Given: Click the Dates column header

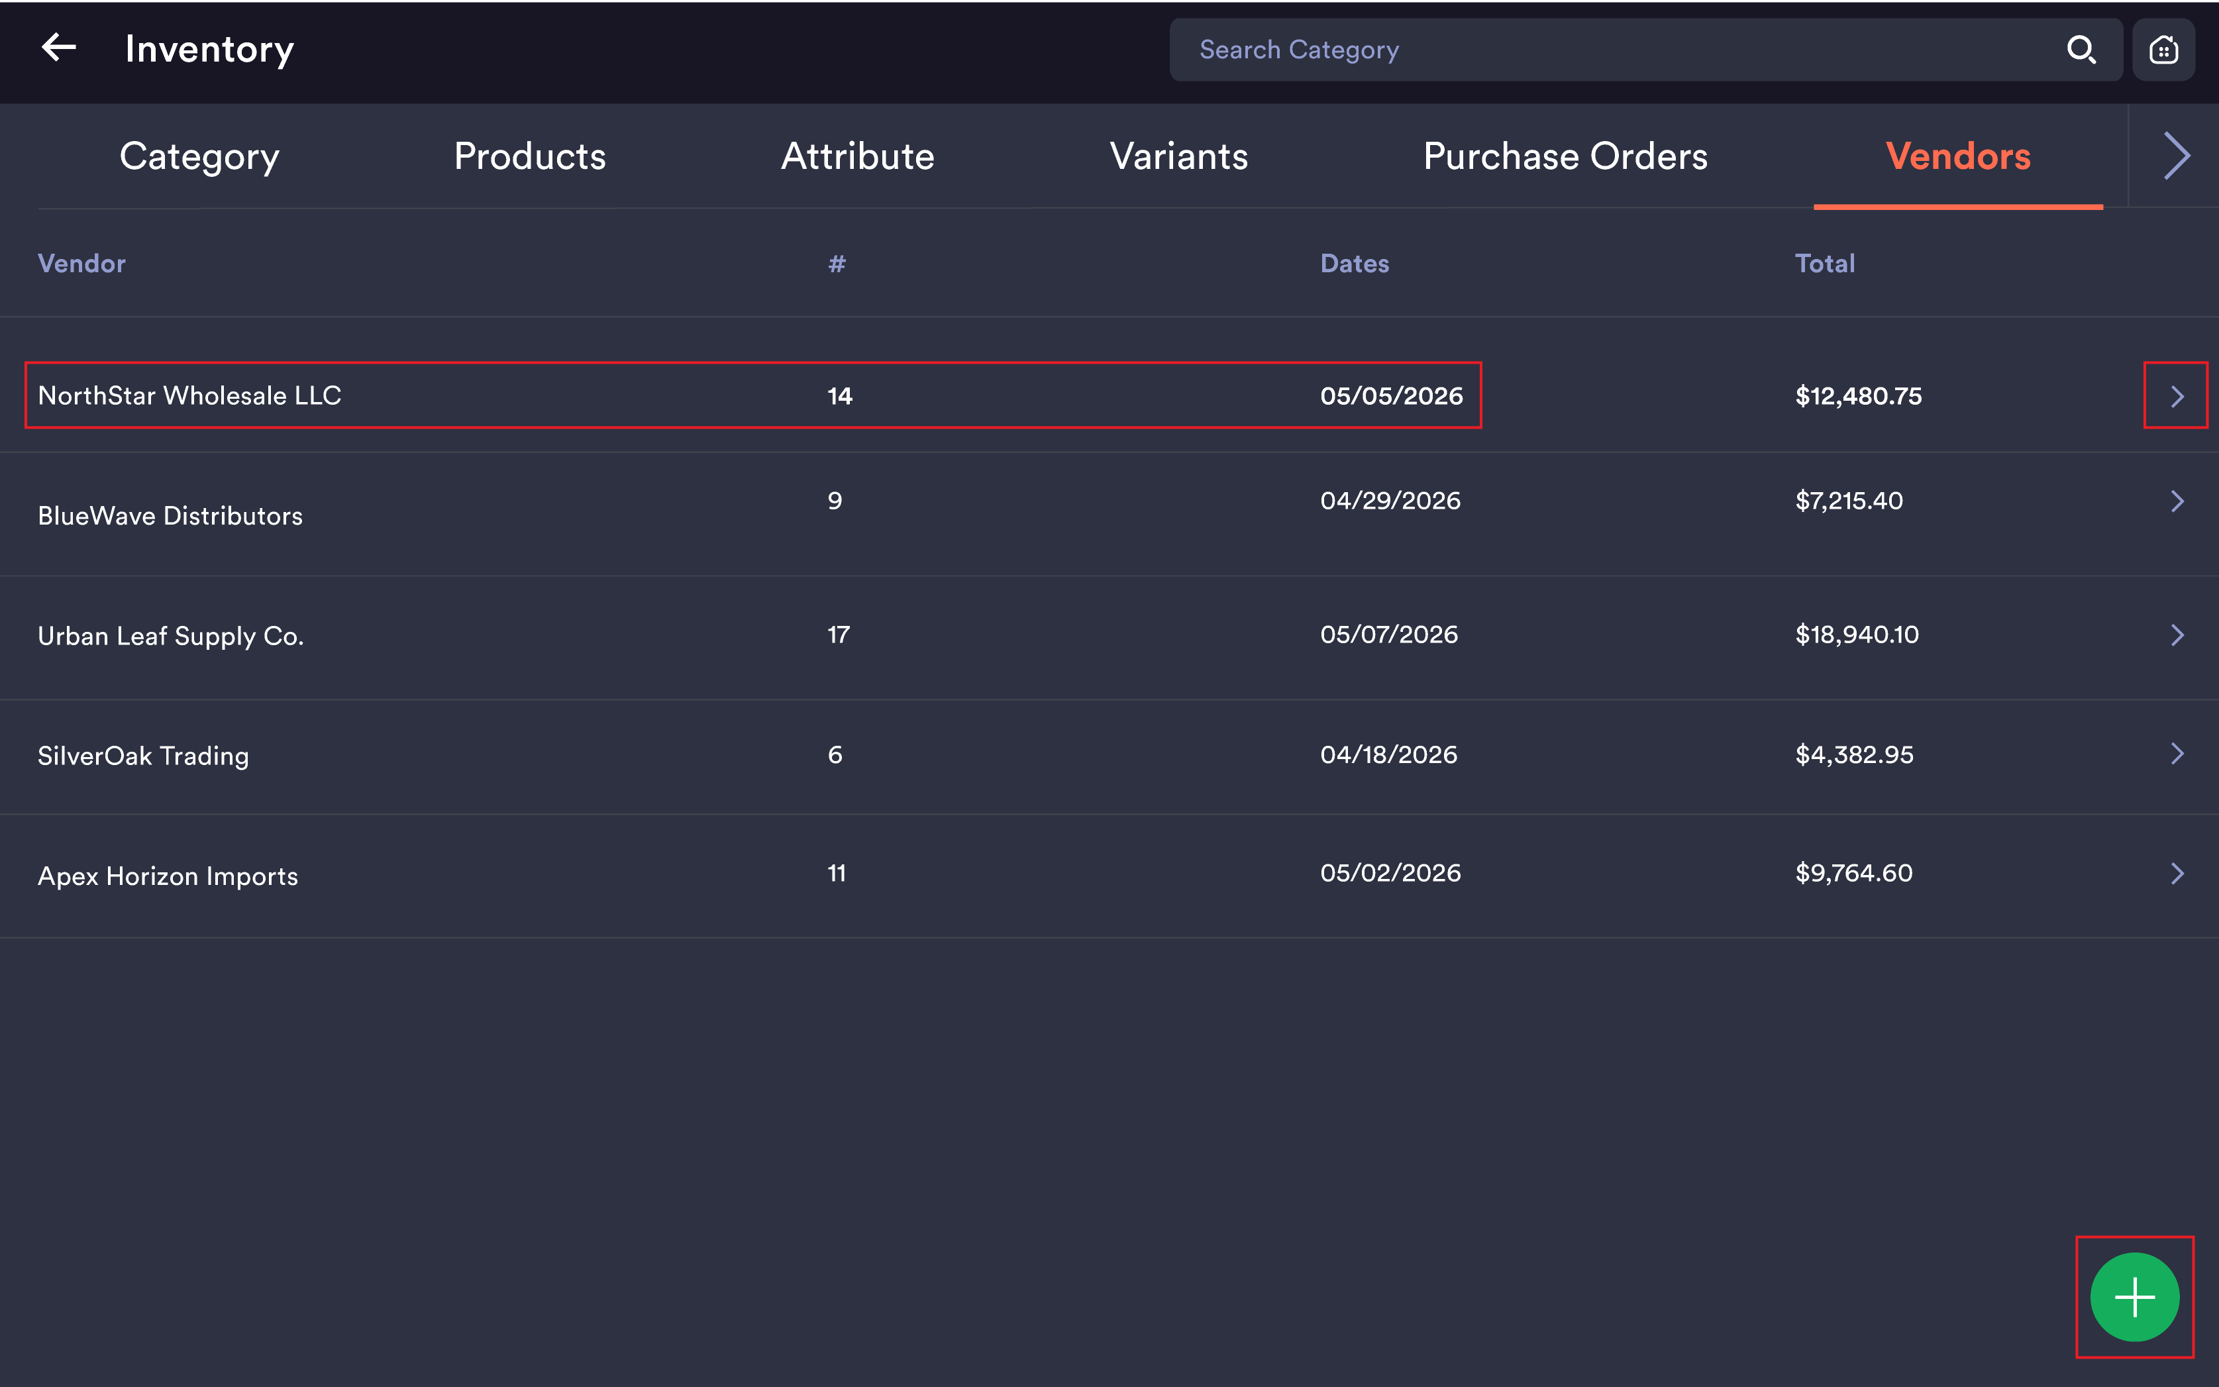Looking at the screenshot, I should (x=1354, y=264).
